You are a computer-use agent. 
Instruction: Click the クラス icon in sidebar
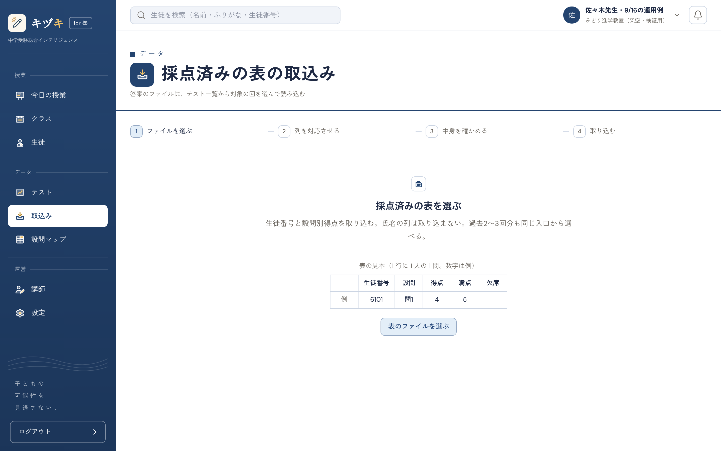click(x=20, y=119)
